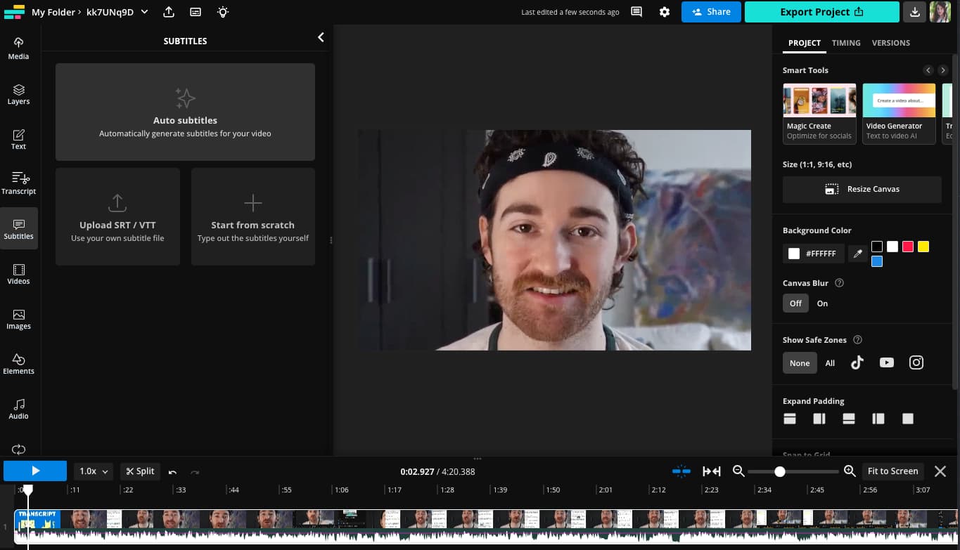Screen dimensions: 960x550
Task: Pick a background color with the eyedropper
Action: tap(857, 254)
